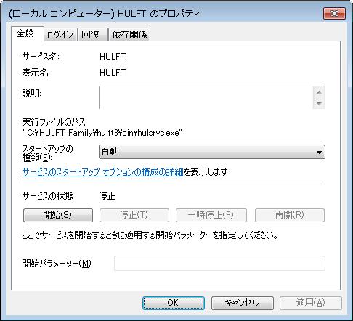The height and width of the screenshot is (321, 353).
Task: Click the 一時停止(P) pause button
Action: point(211,215)
